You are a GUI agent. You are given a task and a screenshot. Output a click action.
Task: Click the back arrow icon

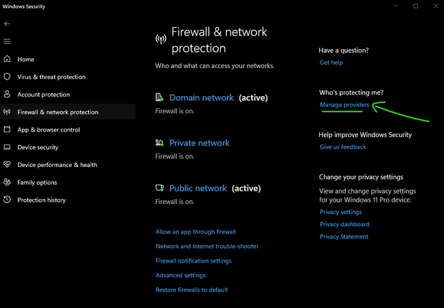point(7,24)
